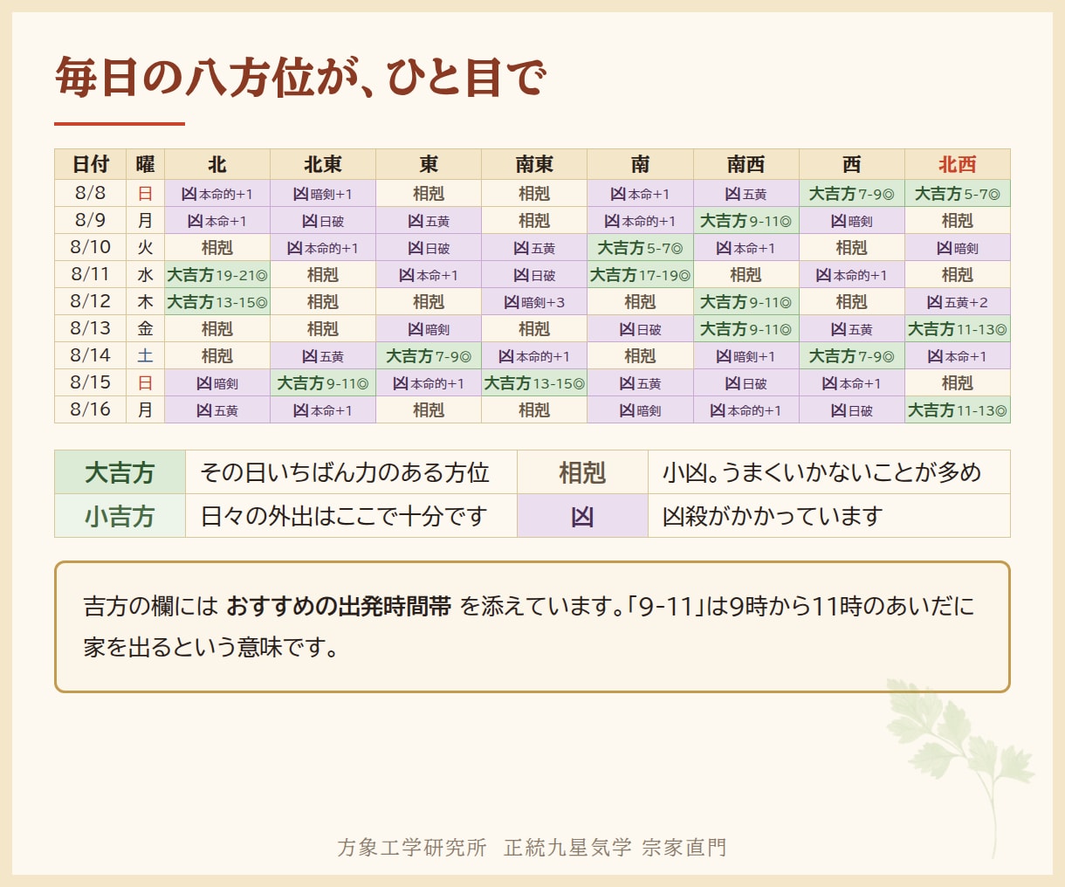1065x887 pixels.
Task: Select the 凶暗剣+3 cell
Action: point(534,301)
